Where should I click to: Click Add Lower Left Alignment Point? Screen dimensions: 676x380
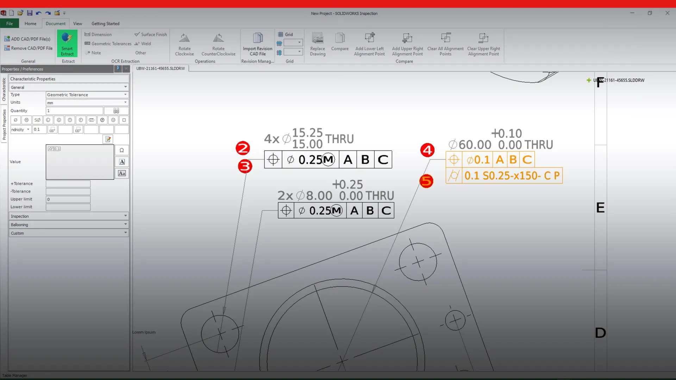[369, 44]
